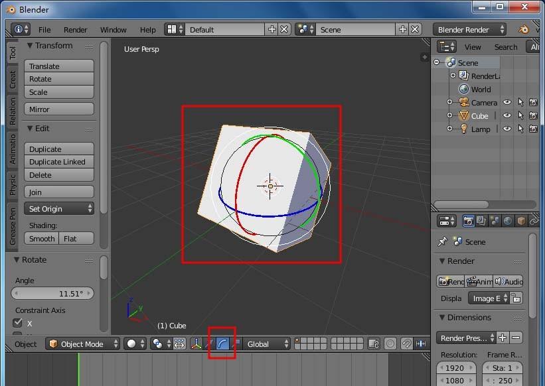The height and width of the screenshot is (386, 545).
Task: Open the Help menu
Action: 147,29
